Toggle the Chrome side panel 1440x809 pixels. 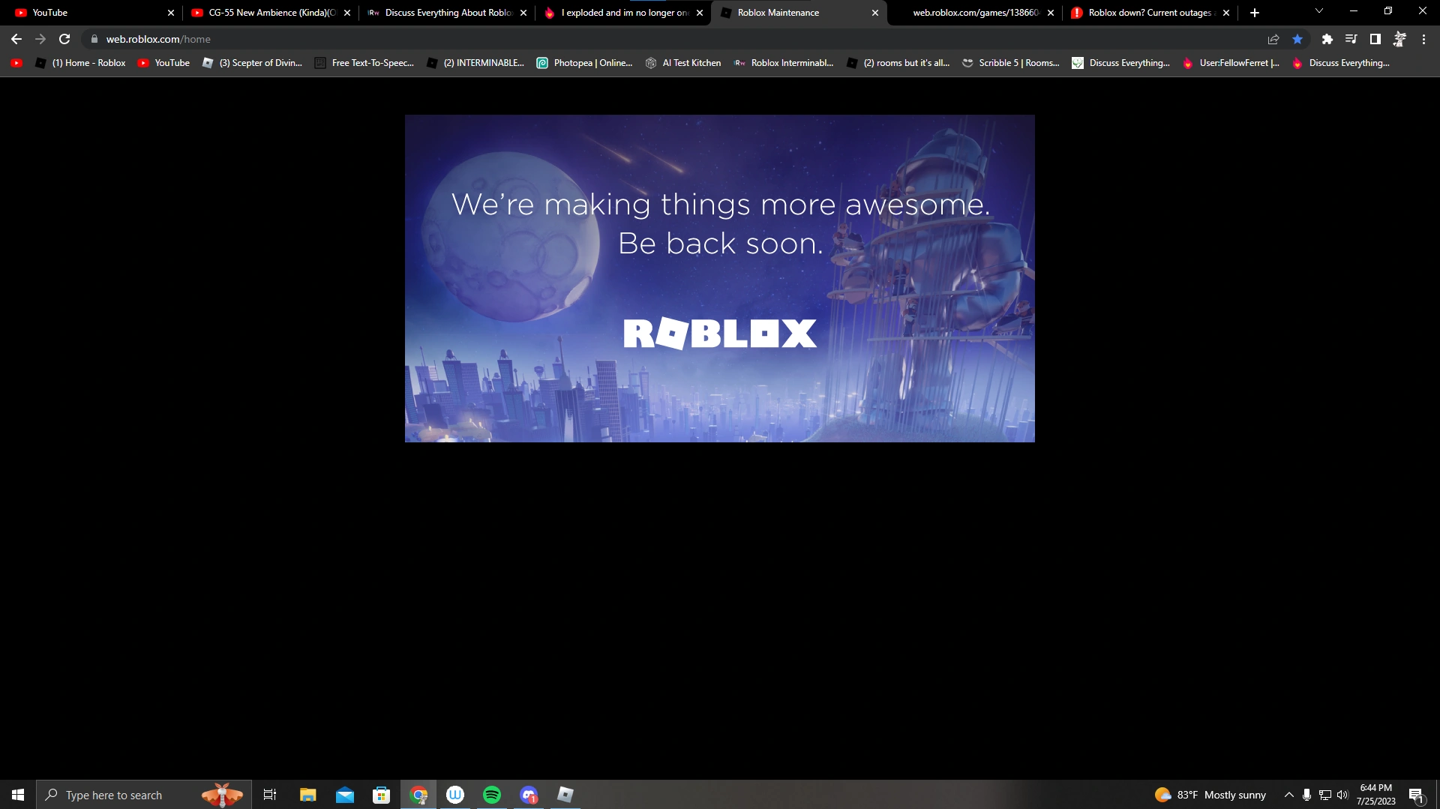pos(1375,39)
